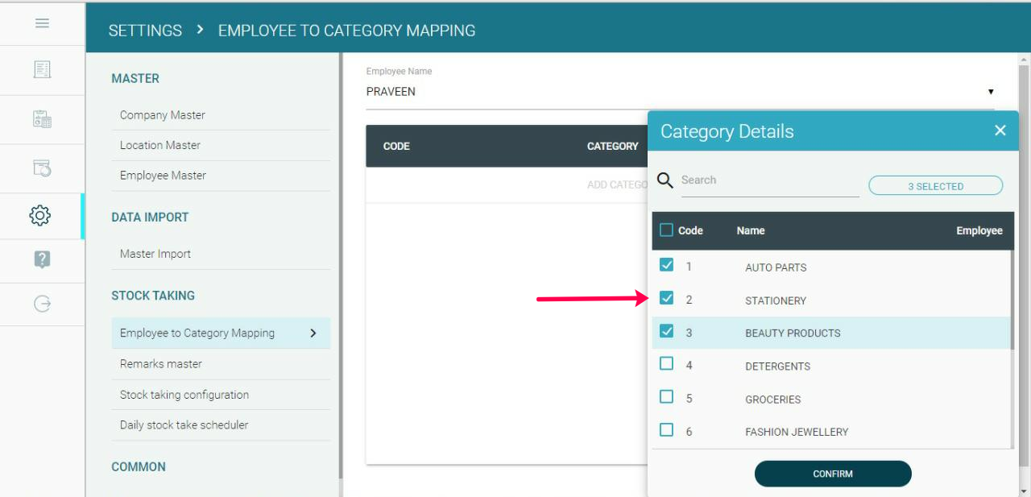Click the help question mark icon
Viewport: 1031px width, 497px height.
tap(42, 259)
